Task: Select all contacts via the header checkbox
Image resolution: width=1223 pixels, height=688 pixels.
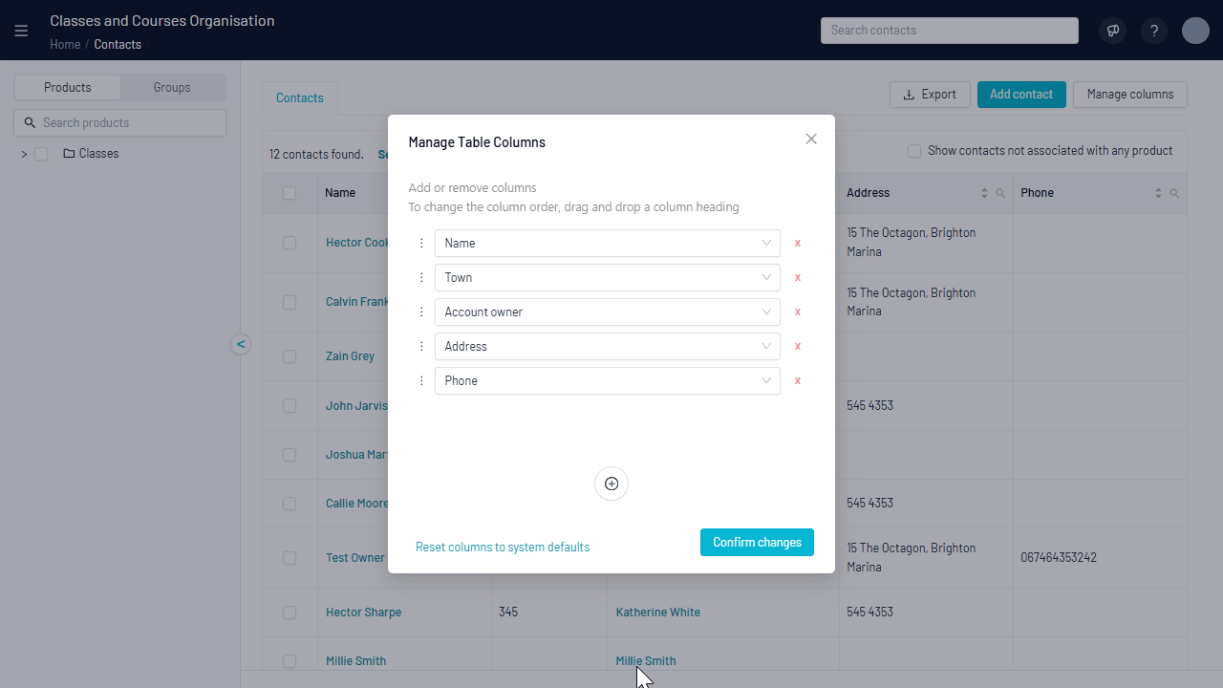Action: [290, 192]
